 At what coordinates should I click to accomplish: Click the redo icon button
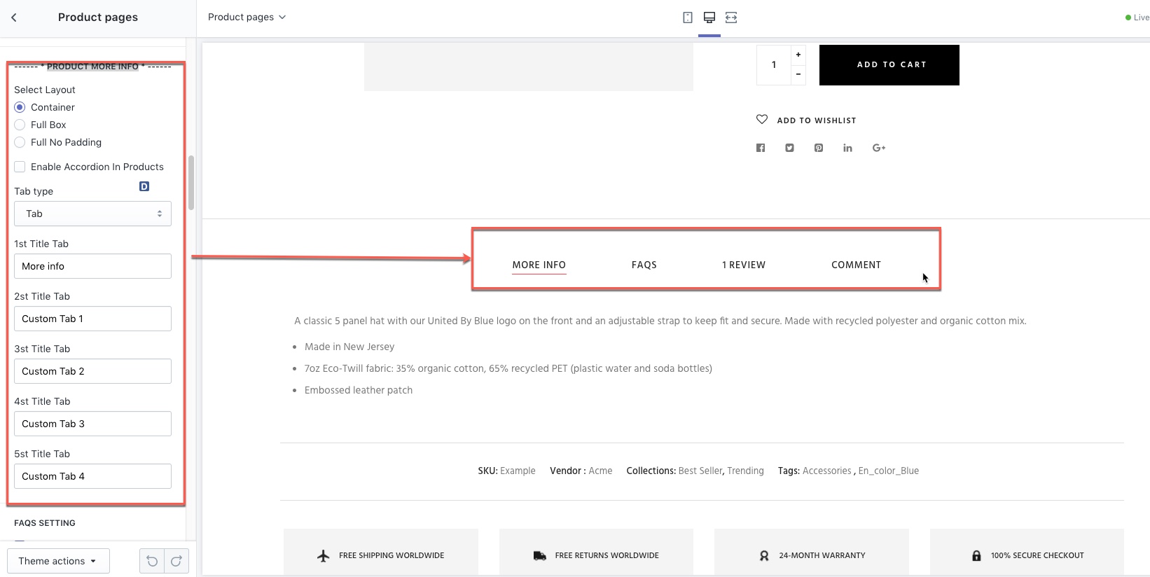176,561
